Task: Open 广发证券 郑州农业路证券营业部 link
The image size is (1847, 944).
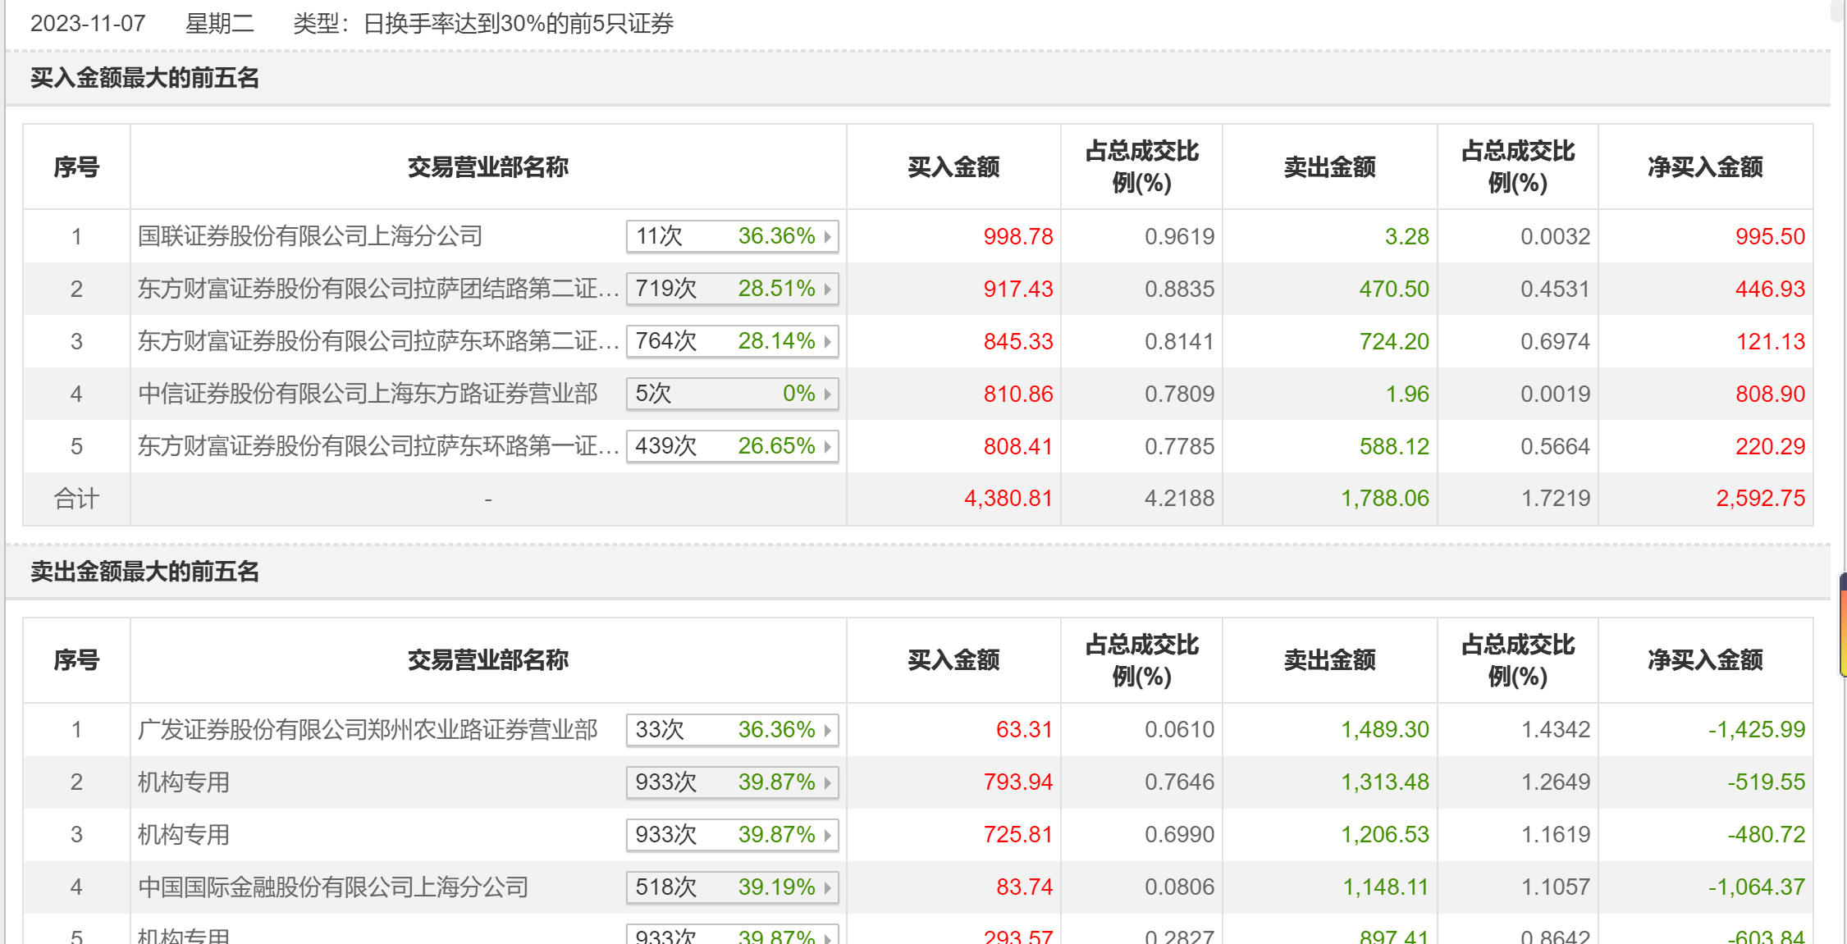Action: tap(368, 730)
